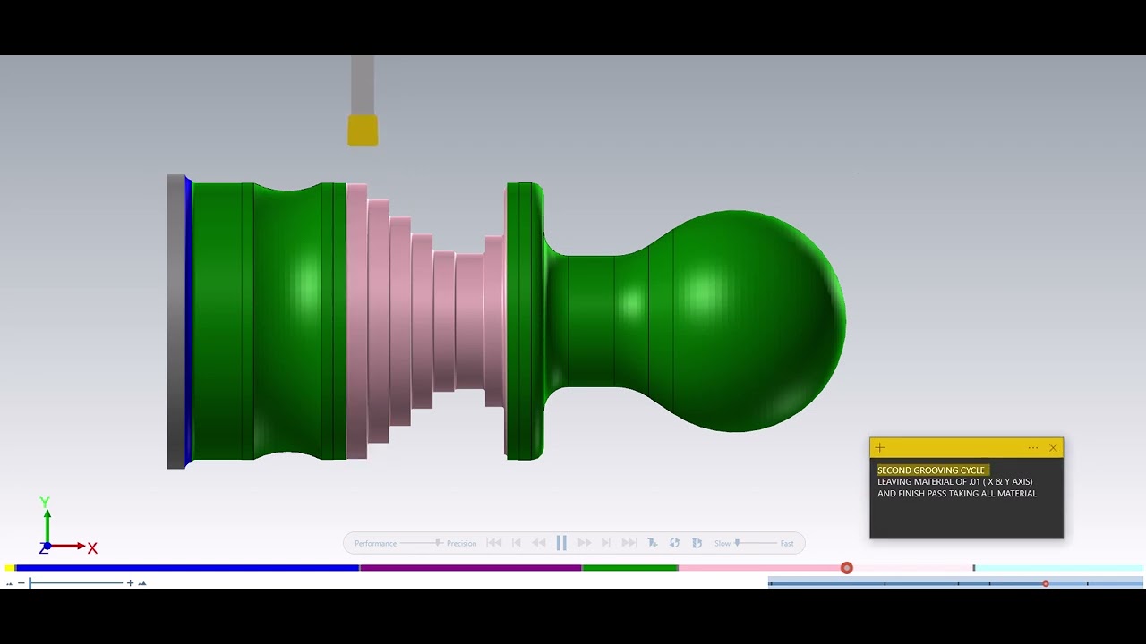Click the blue operation segment on timeline
Image resolution: width=1146 pixels, height=644 pixels.
(x=187, y=568)
